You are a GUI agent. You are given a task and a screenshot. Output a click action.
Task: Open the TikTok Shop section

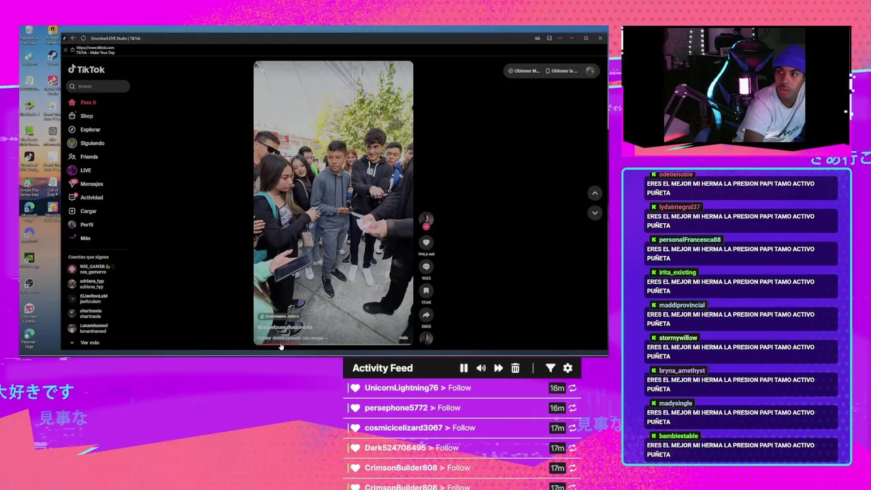[81, 116]
